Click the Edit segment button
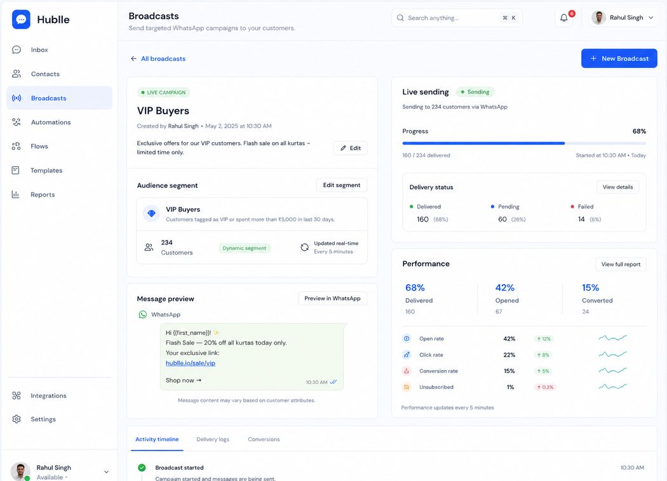667x481 pixels. coord(342,185)
